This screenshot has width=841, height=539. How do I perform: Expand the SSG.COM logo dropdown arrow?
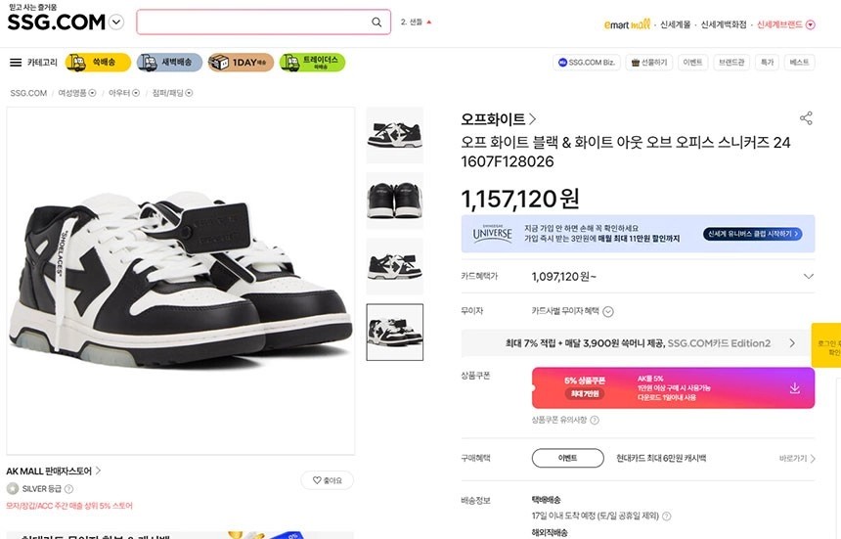tap(117, 22)
